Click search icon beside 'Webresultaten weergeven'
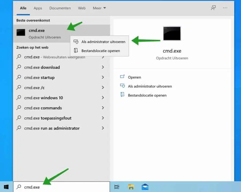Screen dimensions: 241x192 pyautogui.click(x=19, y=57)
